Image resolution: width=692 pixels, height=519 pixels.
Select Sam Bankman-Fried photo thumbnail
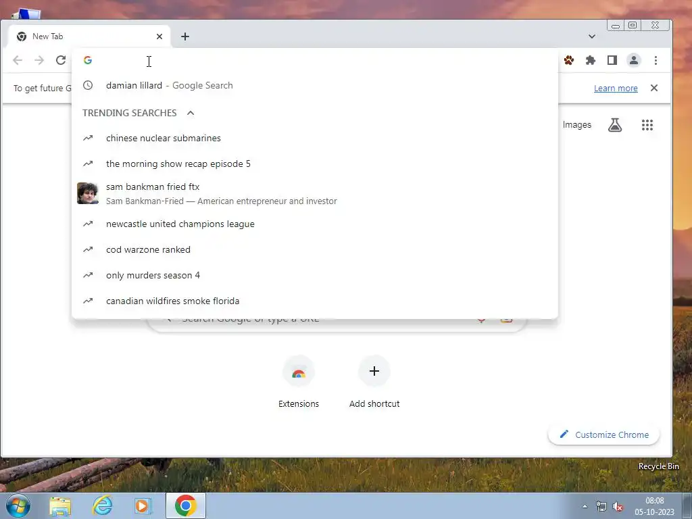pyautogui.click(x=88, y=193)
